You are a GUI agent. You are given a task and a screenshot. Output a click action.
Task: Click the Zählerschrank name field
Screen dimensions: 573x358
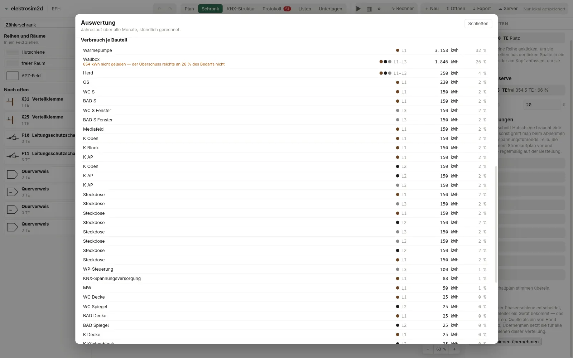click(x=40, y=25)
